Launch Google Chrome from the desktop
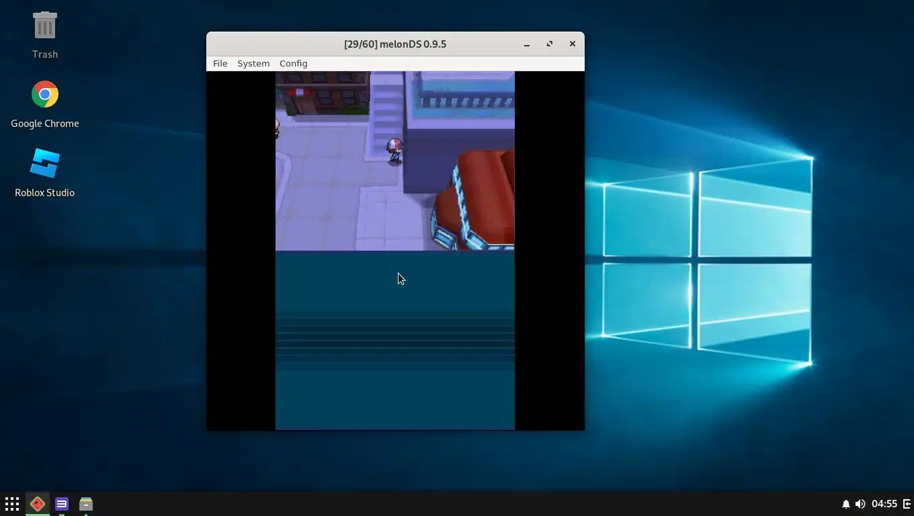 pyautogui.click(x=45, y=104)
